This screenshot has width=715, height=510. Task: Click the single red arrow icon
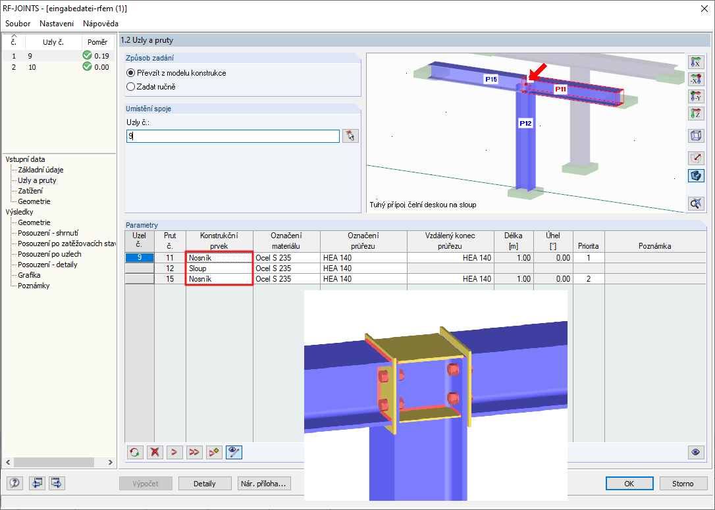pyautogui.click(x=174, y=452)
